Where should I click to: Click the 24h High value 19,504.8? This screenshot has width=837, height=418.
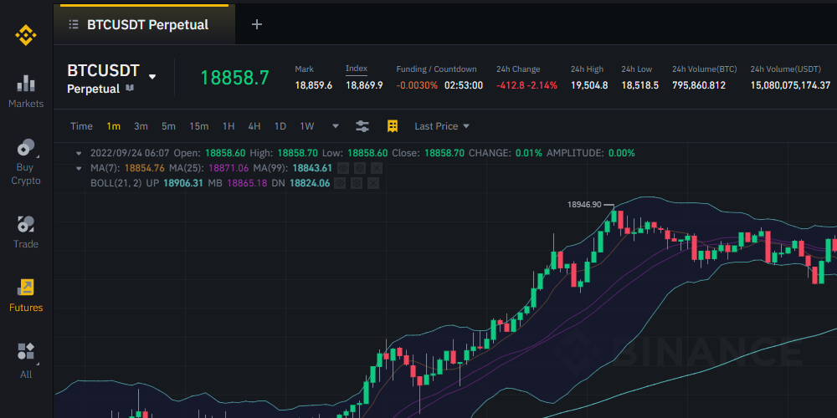tap(589, 85)
